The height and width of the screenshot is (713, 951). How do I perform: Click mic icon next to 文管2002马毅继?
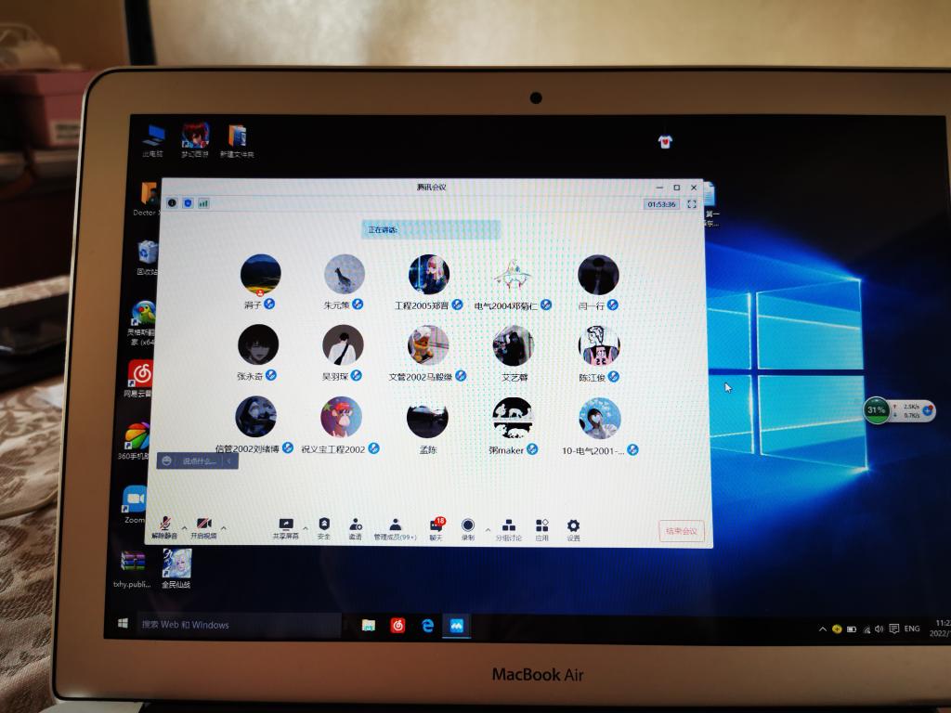[x=461, y=376]
